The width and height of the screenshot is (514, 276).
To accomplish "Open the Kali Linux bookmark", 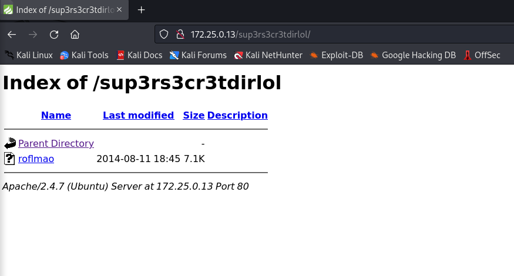I will point(29,55).
